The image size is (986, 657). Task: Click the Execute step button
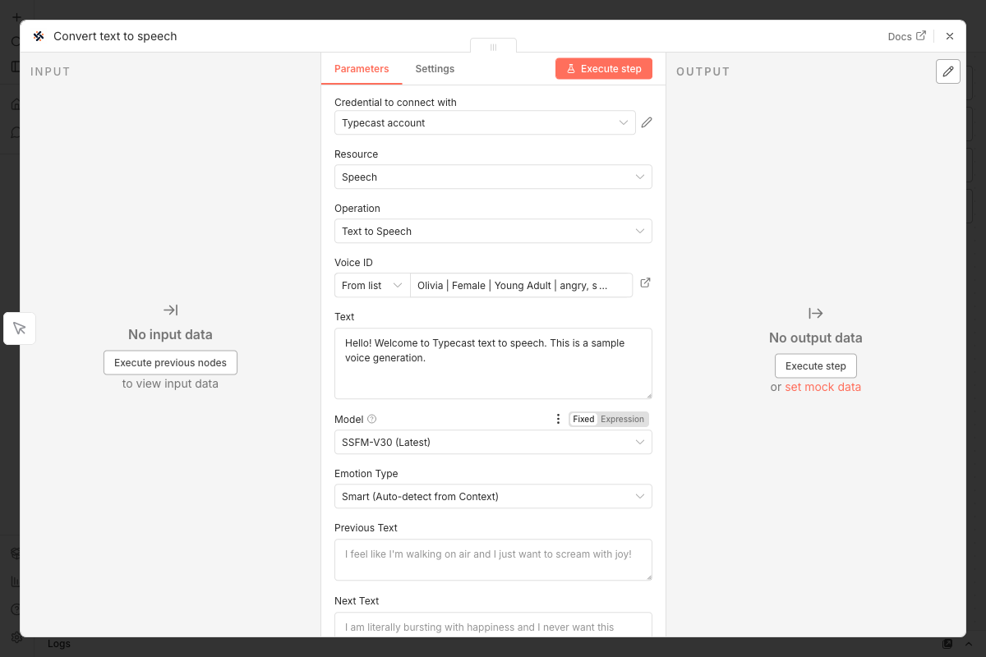604,68
